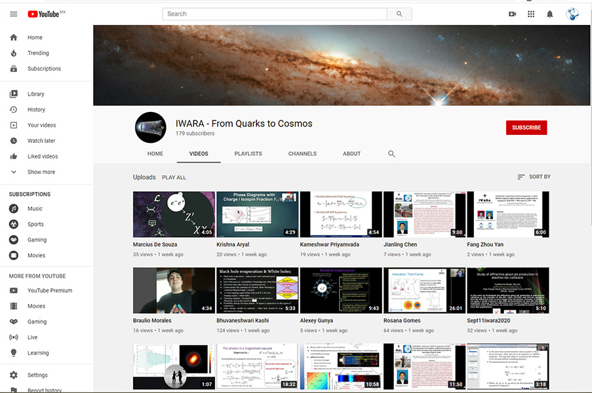Open the account avatar menu
This screenshot has width=592, height=393.
tap(572, 14)
